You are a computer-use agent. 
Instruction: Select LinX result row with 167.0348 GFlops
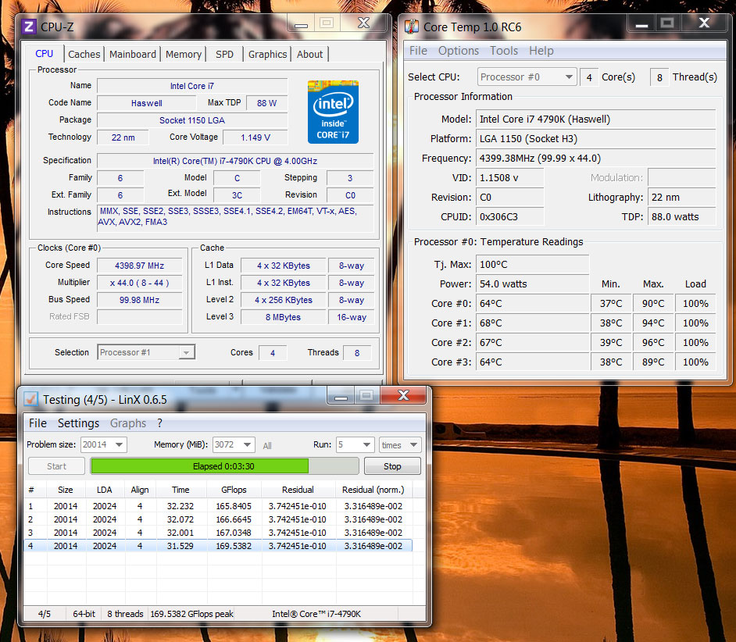218,533
